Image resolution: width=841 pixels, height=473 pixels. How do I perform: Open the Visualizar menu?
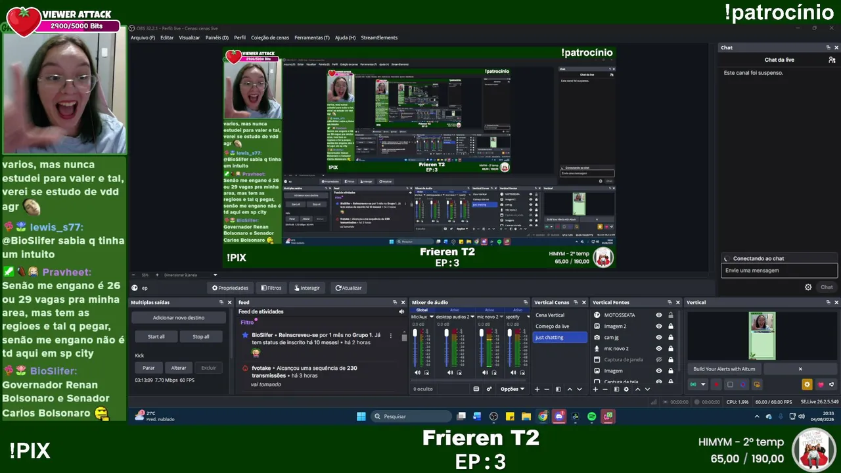189,37
